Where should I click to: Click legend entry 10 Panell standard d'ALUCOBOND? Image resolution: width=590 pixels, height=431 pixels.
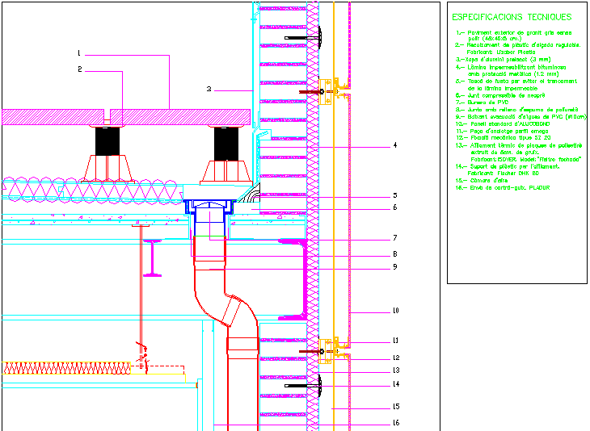click(x=499, y=123)
